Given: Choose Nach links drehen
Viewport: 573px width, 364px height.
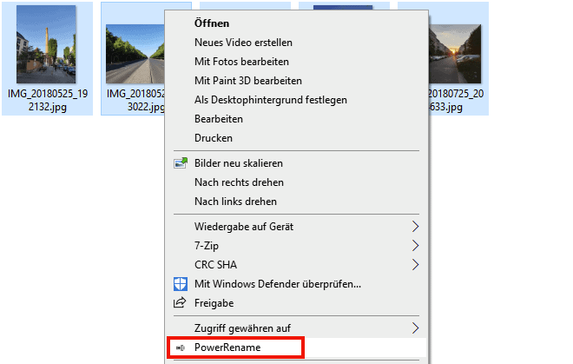Looking at the screenshot, I should coord(235,202).
